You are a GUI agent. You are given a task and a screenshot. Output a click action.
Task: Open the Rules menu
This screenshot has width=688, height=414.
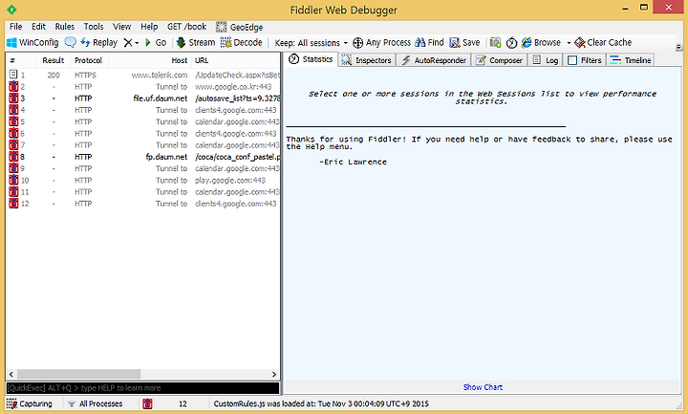click(65, 27)
